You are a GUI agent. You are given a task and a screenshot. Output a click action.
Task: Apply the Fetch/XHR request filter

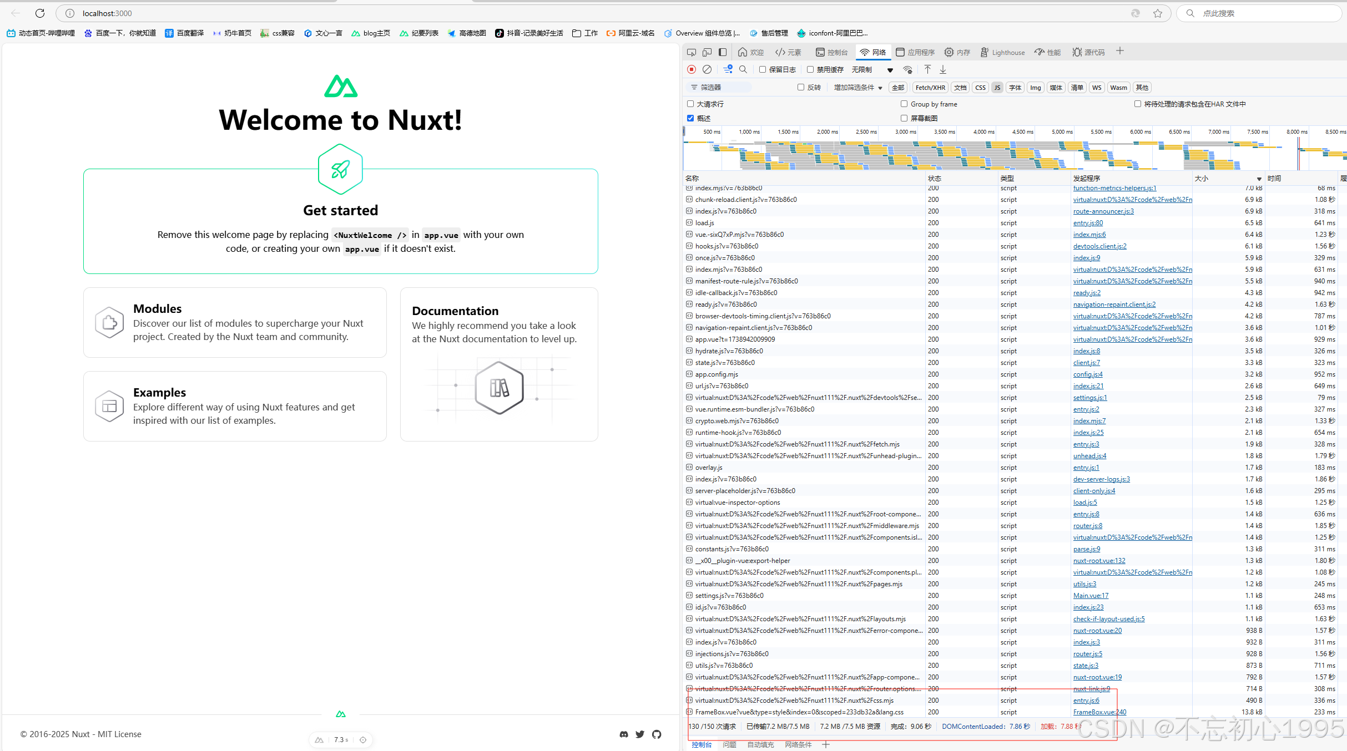[x=930, y=87]
